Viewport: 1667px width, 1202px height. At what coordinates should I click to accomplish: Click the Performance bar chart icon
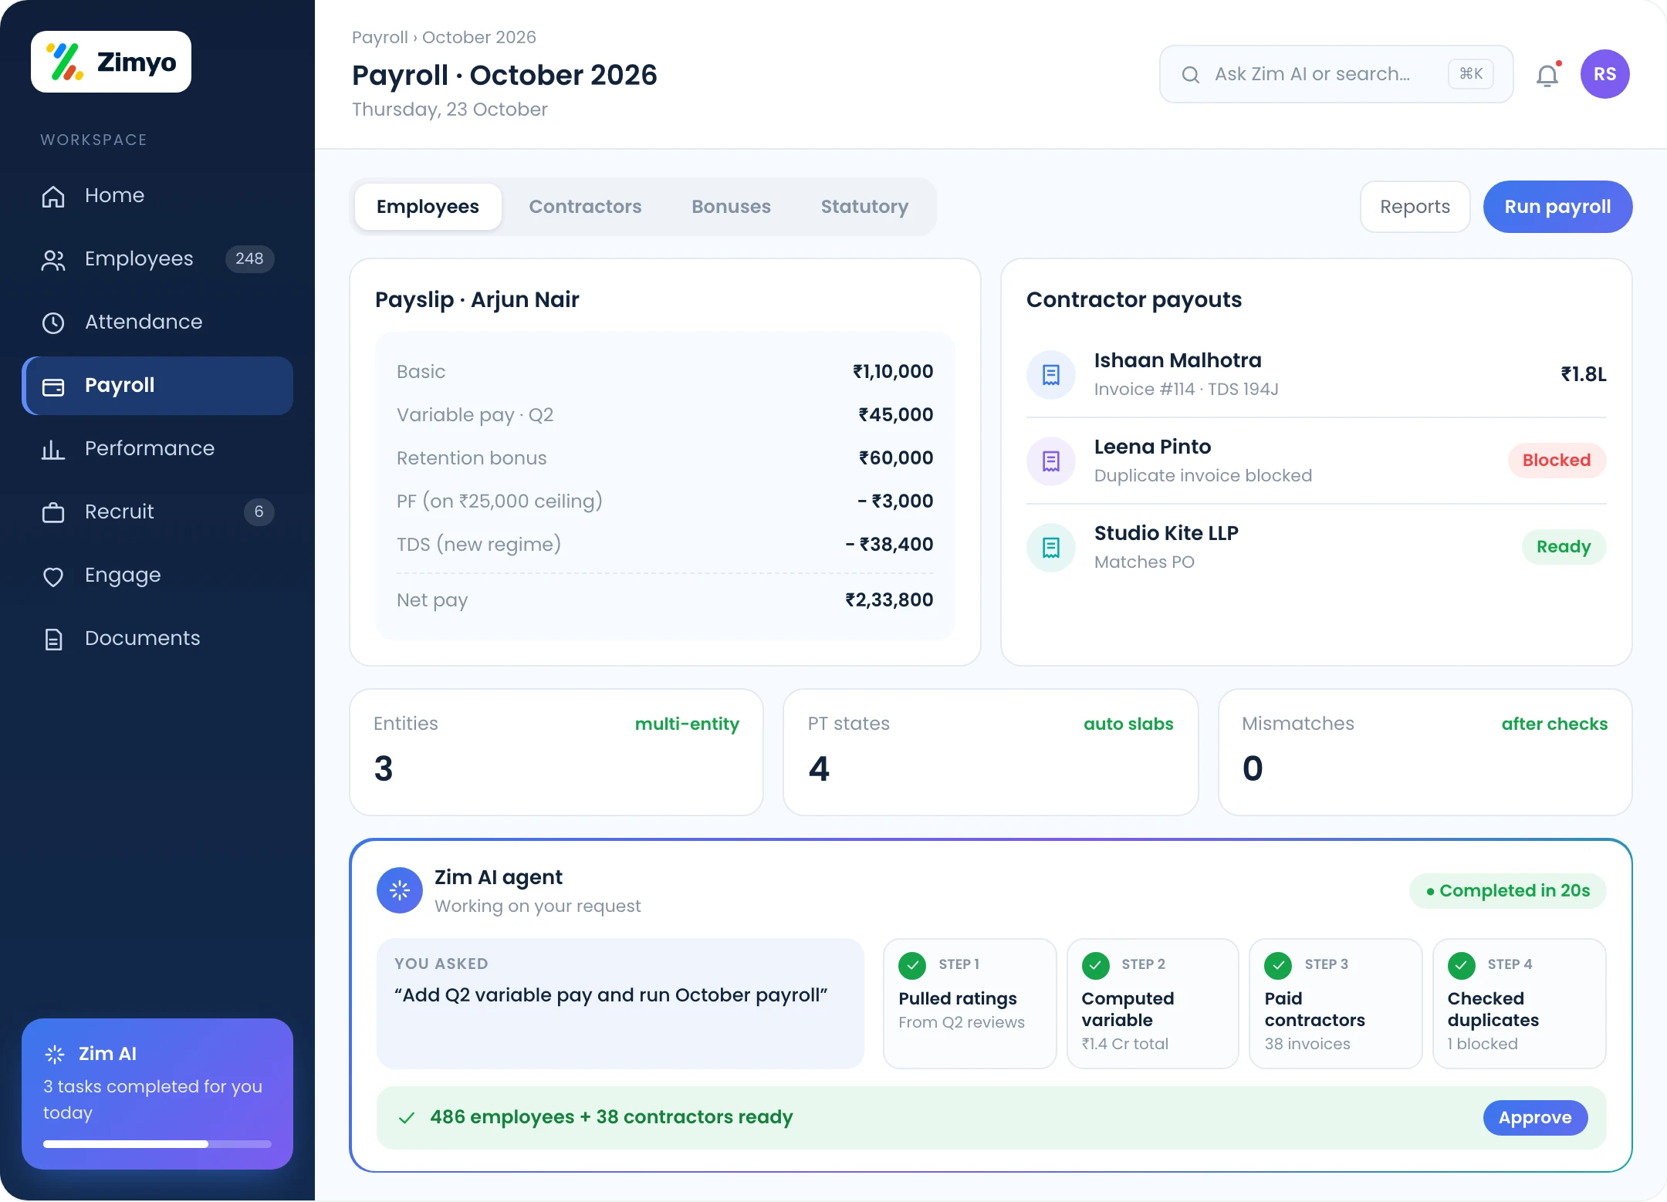53,449
